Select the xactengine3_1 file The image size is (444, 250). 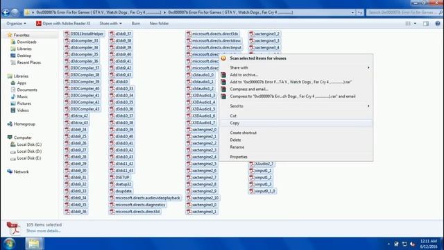(x=202, y=211)
